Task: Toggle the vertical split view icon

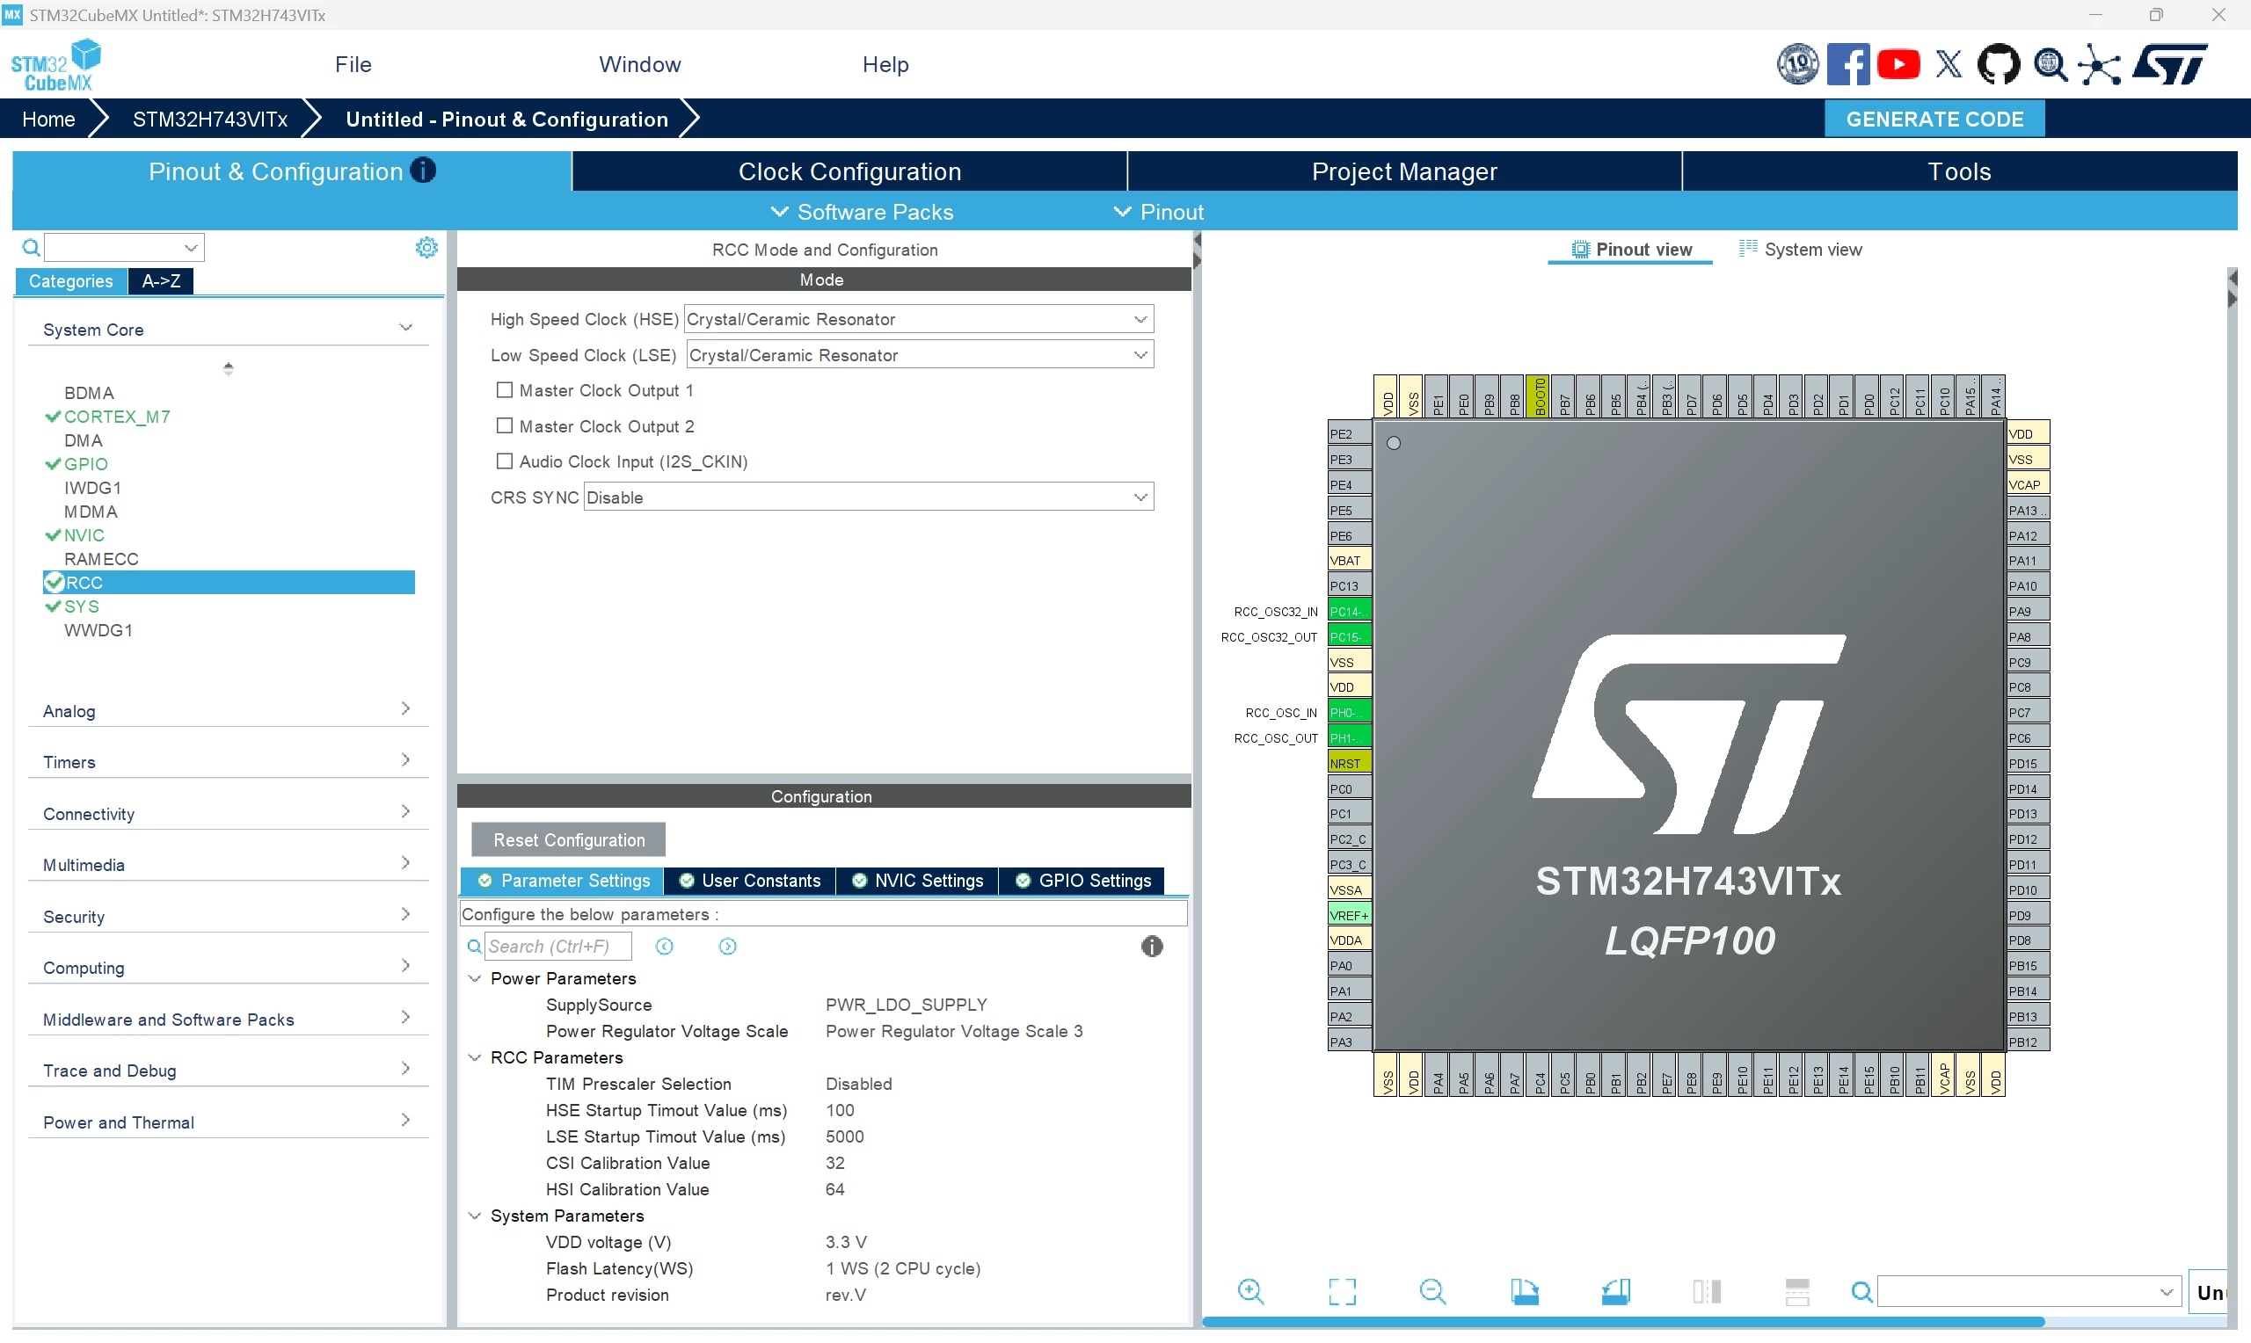Action: click(1706, 1291)
